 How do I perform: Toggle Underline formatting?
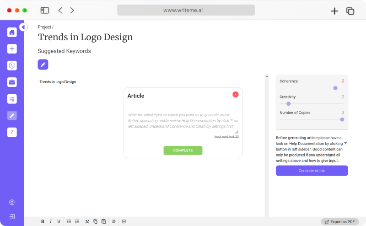pos(59,221)
